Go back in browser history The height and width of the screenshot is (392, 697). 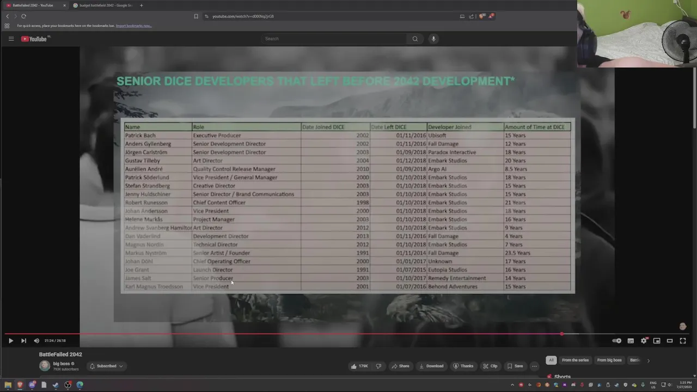click(7, 16)
